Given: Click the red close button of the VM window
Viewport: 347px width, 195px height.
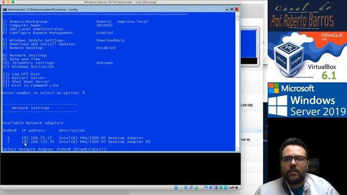Looking at the screenshot, I should 3,2.
